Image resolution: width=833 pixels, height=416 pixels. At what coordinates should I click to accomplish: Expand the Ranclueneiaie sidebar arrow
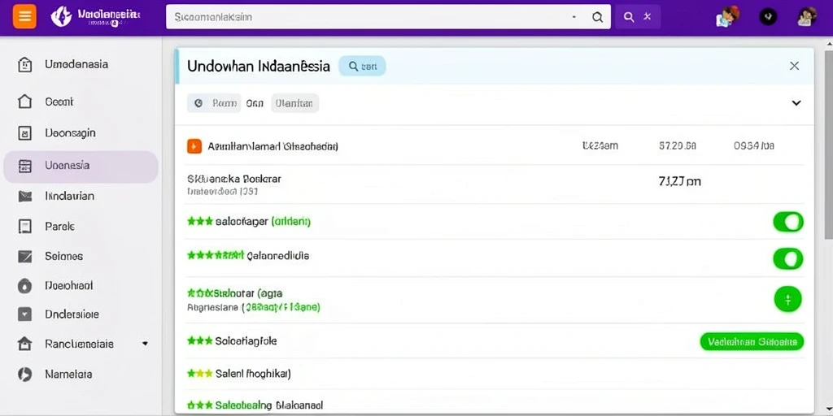click(x=145, y=344)
